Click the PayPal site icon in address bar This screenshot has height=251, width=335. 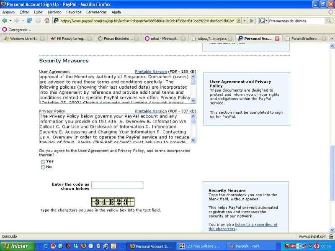point(56,20)
